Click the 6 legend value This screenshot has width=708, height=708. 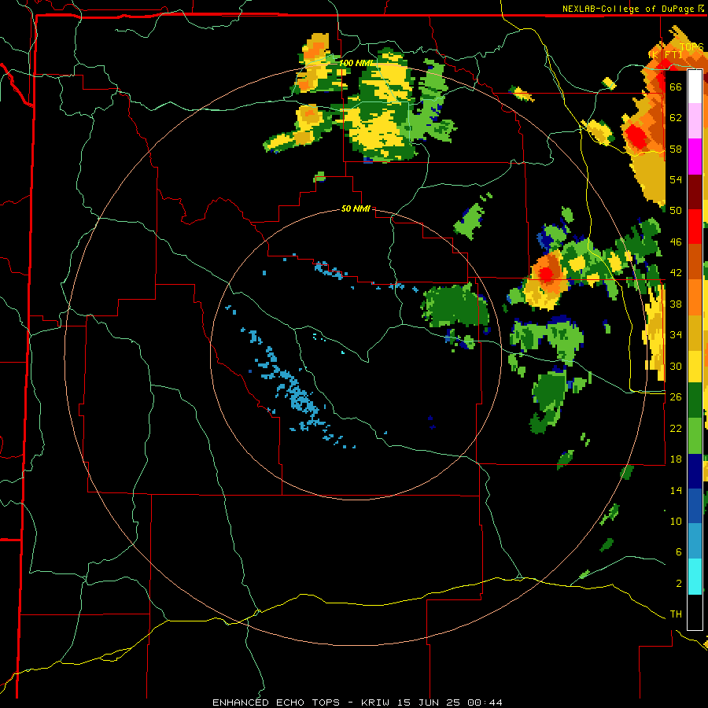point(679,552)
